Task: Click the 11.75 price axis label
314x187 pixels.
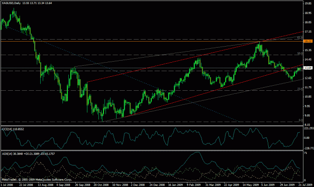Action: (308, 87)
